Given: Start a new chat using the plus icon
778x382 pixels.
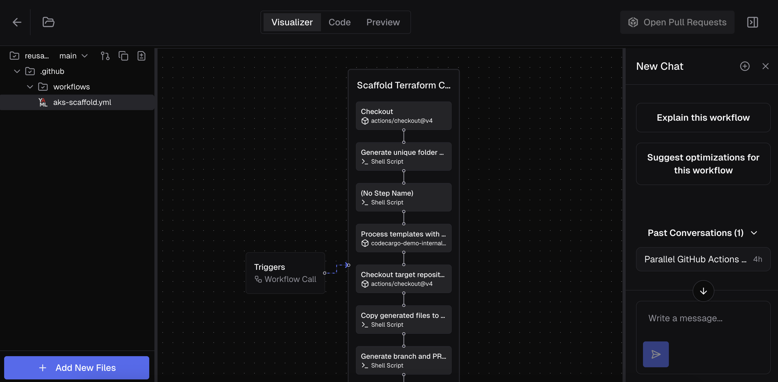Looking at the screenshot, I should [x=745, y=66].
